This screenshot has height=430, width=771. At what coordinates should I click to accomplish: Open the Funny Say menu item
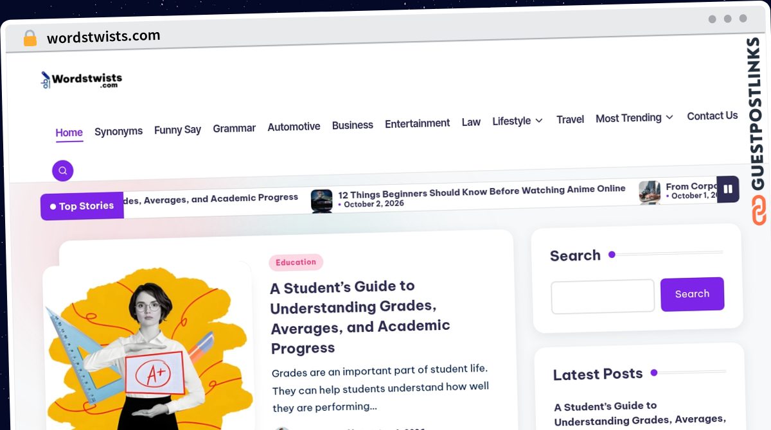tap(177, 130)
